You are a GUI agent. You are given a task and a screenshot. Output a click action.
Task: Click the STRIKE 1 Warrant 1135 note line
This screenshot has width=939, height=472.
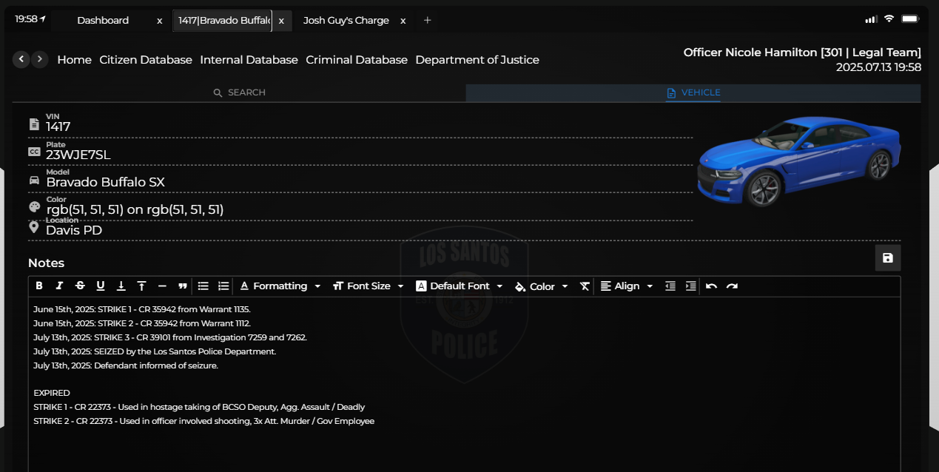tap(142, 309)
